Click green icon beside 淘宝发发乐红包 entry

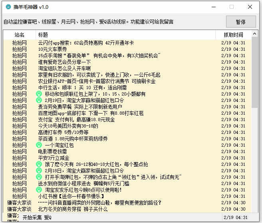coord(39,190)
